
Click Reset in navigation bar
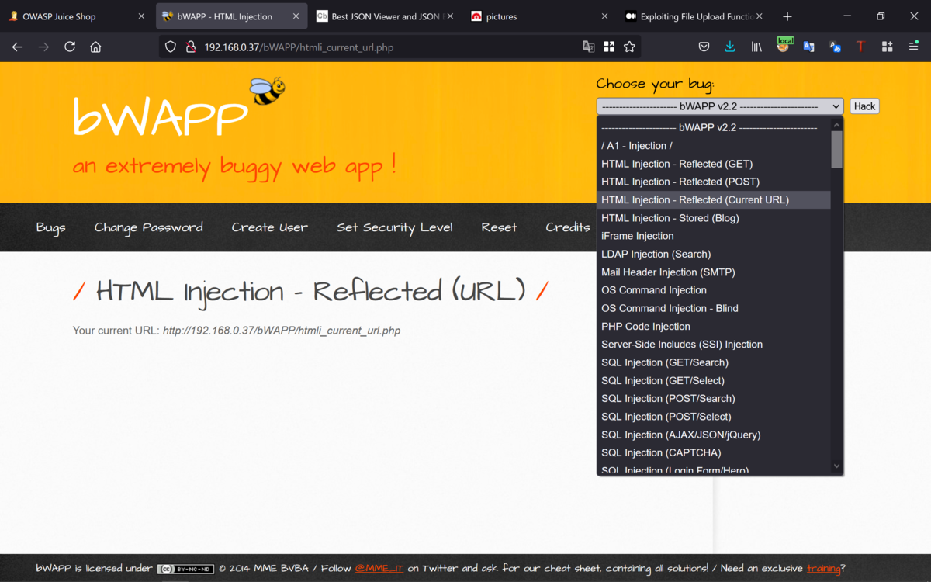[499, 227]
